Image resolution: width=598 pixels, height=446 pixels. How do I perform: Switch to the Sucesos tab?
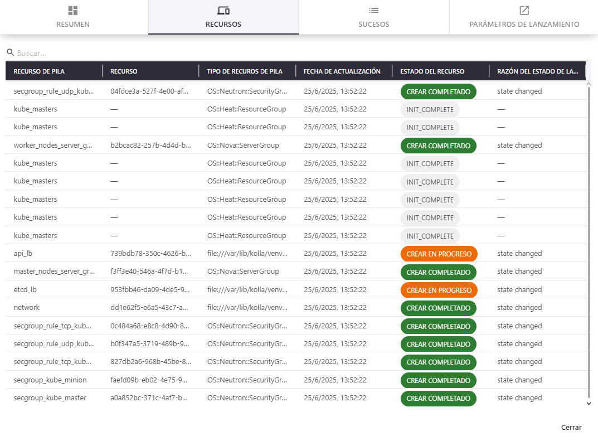click(373, 18)
